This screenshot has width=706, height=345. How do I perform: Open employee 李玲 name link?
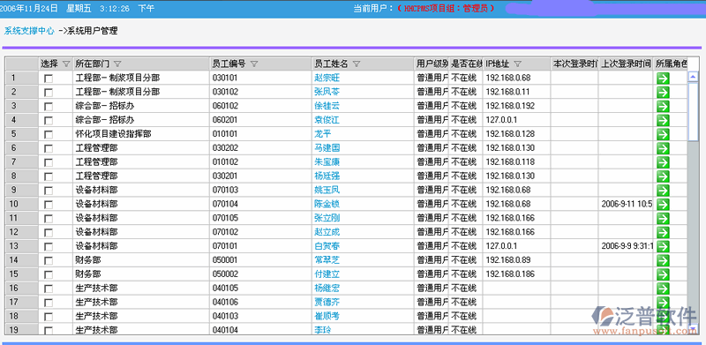pos(323,330)
